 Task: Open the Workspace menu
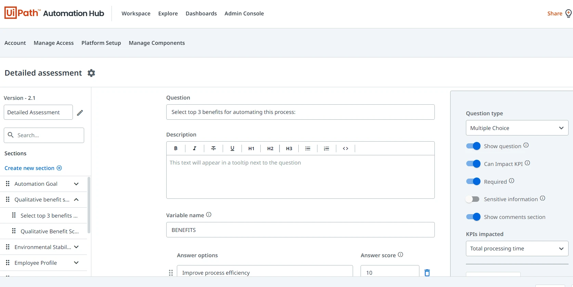pos(136,13)
